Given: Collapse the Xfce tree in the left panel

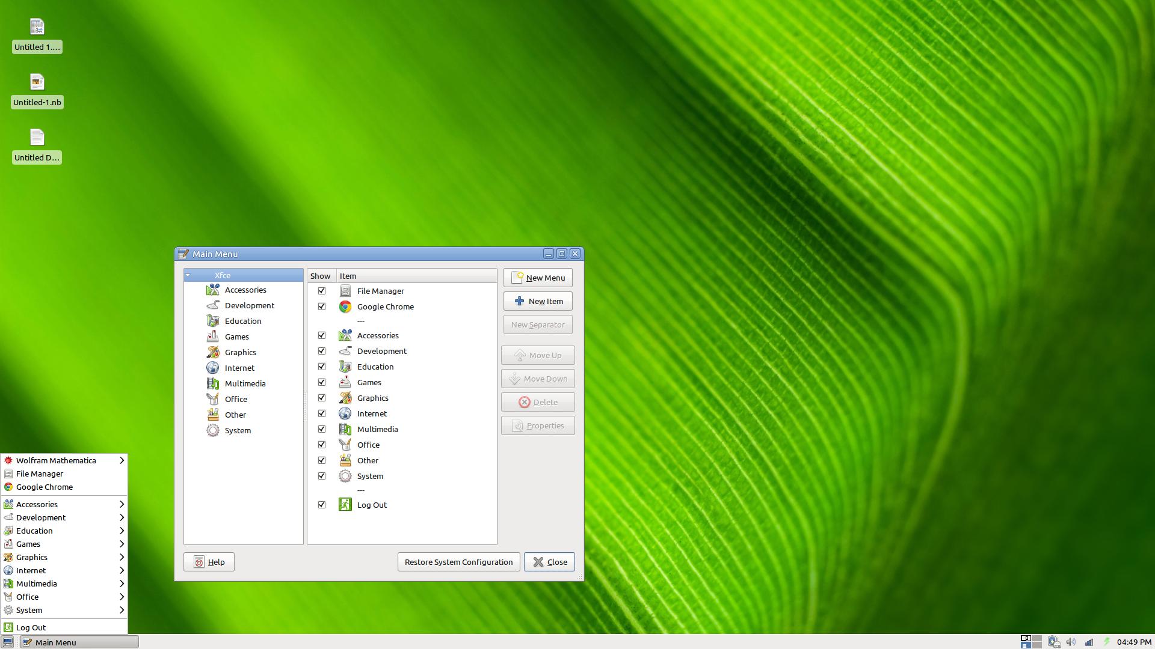Looking at the screenshot, I should pos(188,275).
